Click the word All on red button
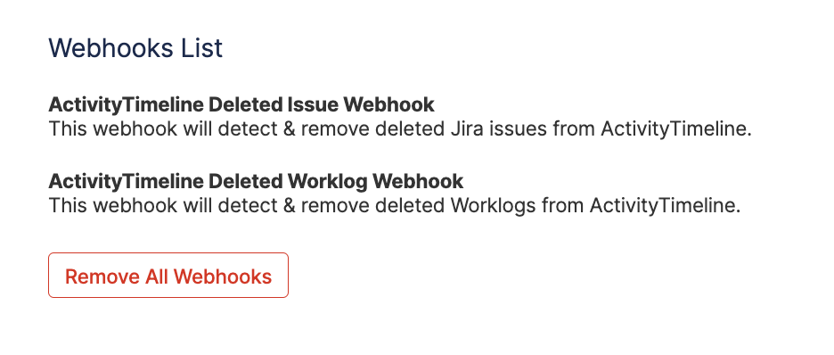 pyautogui.click(x=157, y=277)
